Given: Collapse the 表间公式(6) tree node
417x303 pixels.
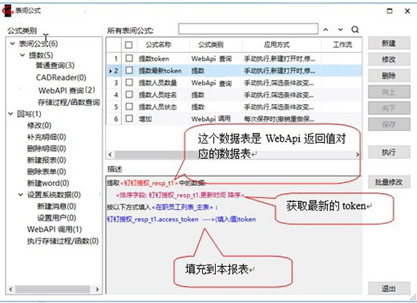Looking at the screenshot, I should coord(12,43).
